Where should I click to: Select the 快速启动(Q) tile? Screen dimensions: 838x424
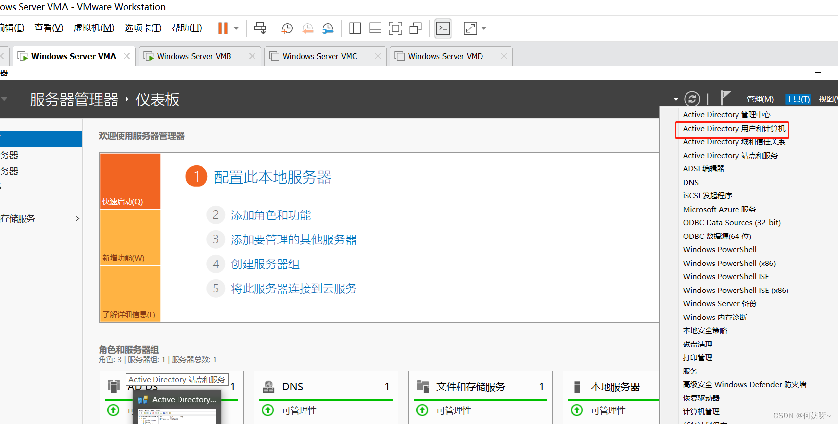[130, 181]
